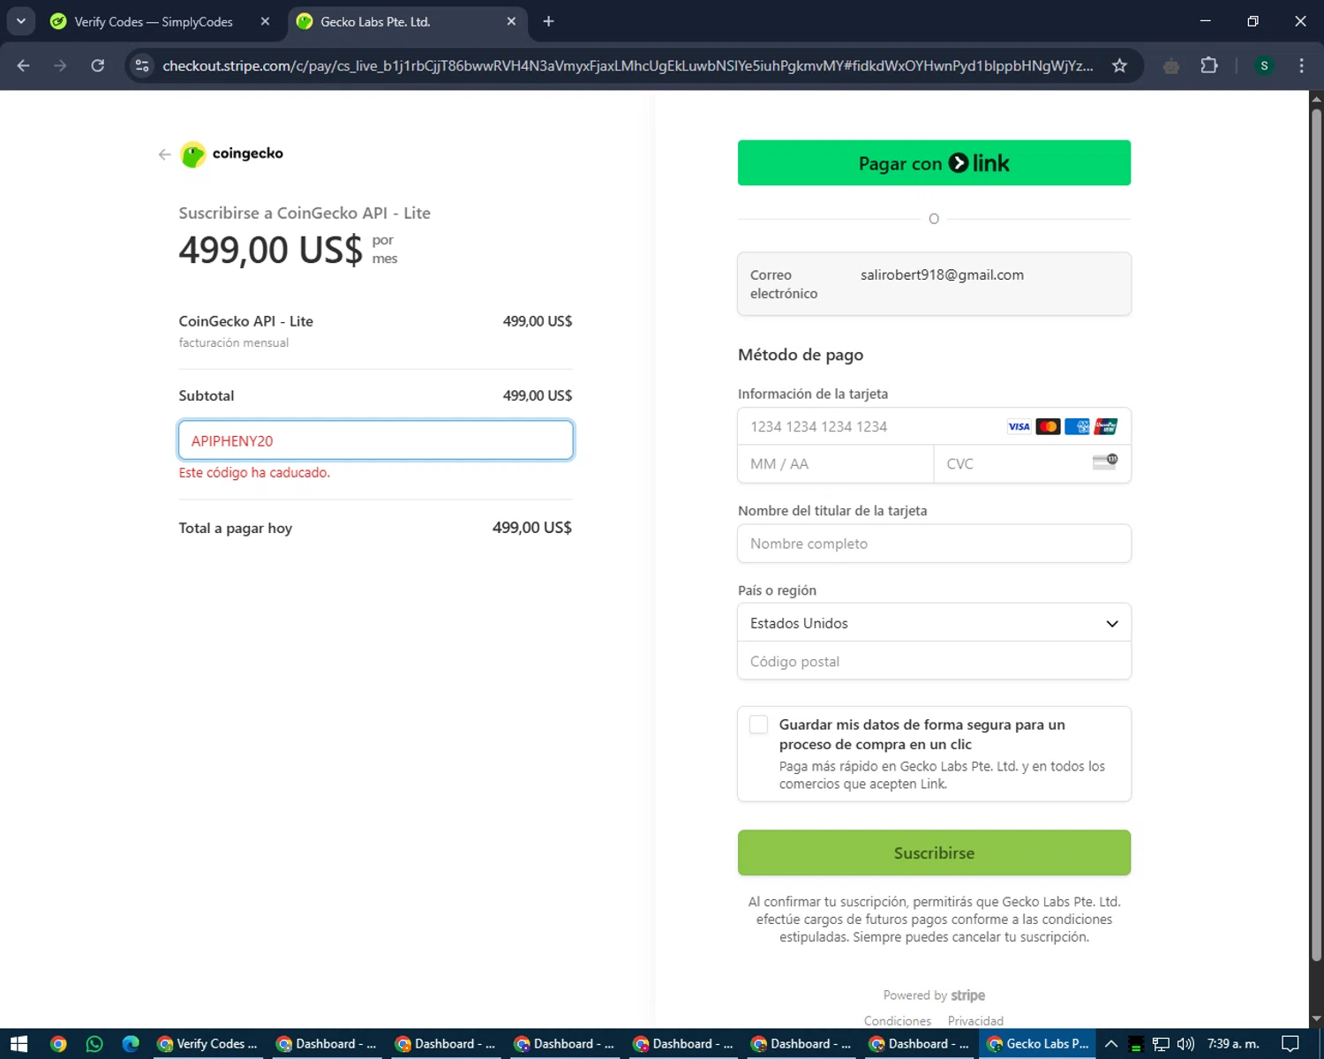The height and width of the screenshot is (1059, 1324).
Task: Open a new browser tab
Action: point(548,21)
